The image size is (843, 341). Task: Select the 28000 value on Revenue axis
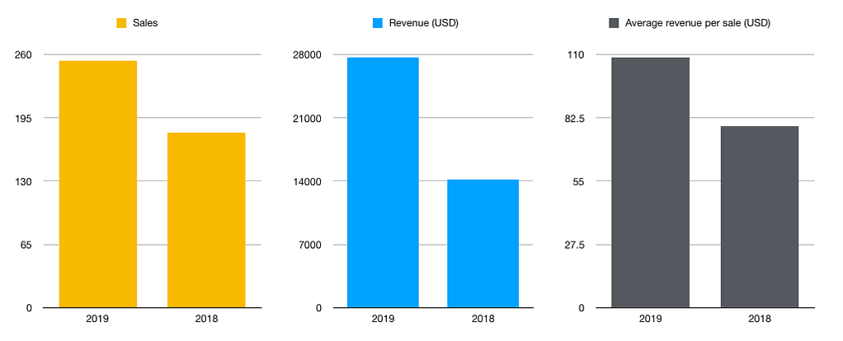pos(307,55)
